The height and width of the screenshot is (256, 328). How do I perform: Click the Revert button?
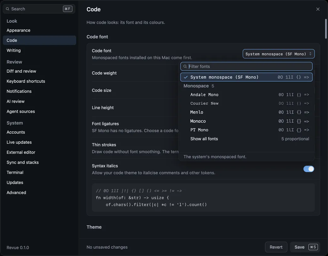coord(276,247)
